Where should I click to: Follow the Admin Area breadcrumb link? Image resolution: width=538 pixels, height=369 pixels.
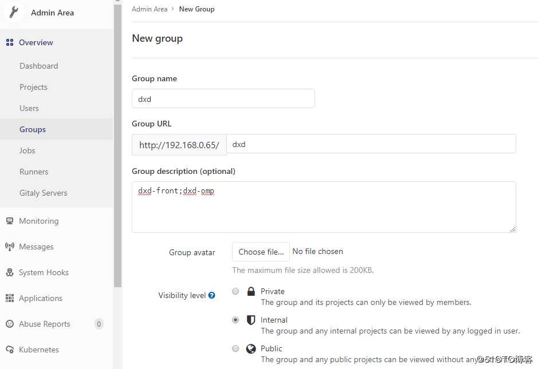(150, 9)
